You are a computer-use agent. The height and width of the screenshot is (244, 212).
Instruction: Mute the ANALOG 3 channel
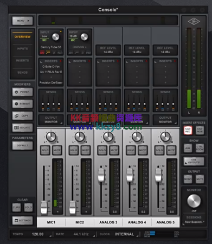click(114, 150)
